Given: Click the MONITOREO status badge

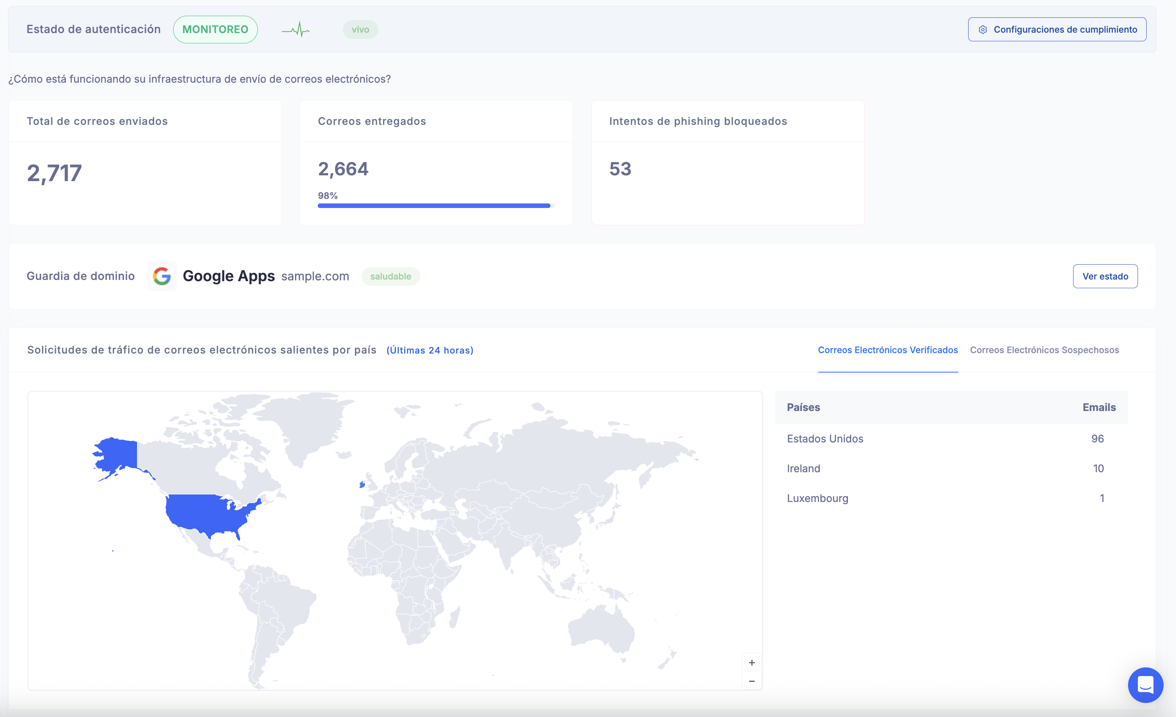Looking at the screenshot, I should 215,30.
